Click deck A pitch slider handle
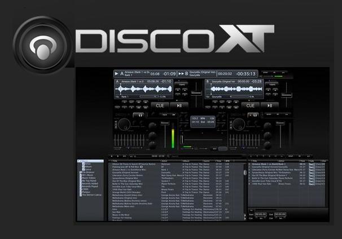The height and width of the screenshot is (239, 342). pyautogui.click(x=196, y=93)
